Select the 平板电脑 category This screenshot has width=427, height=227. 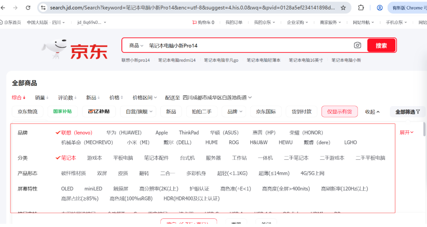(x=123, y=158)
